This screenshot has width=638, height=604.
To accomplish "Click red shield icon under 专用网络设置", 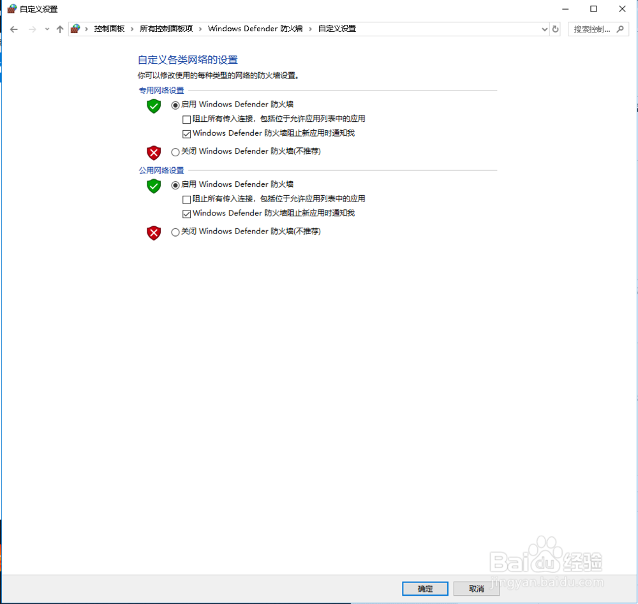I will pyautogui.click(x=154, y=153).
